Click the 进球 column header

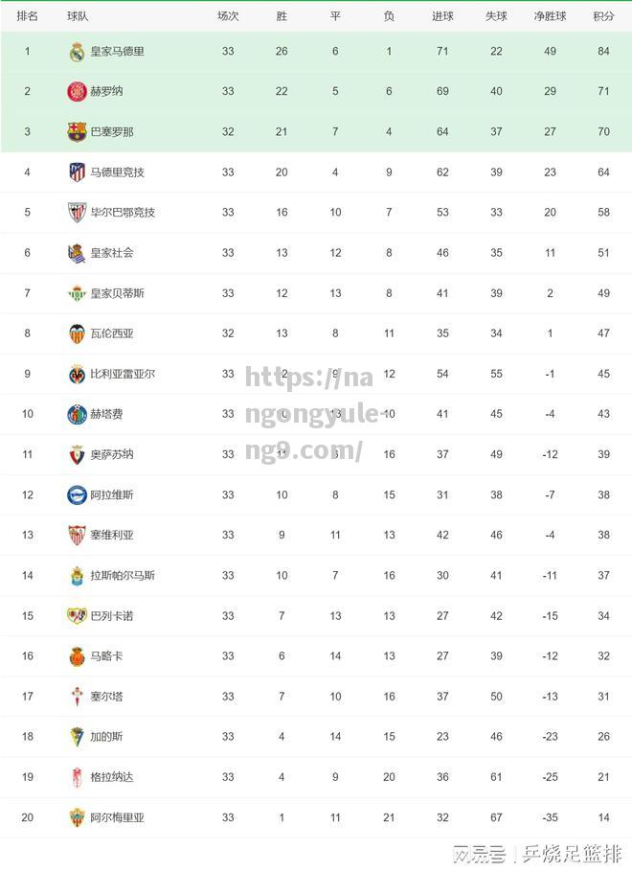pos(442,16)
